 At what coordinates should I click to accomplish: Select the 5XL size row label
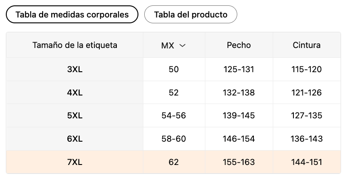(x=75, y=116)
